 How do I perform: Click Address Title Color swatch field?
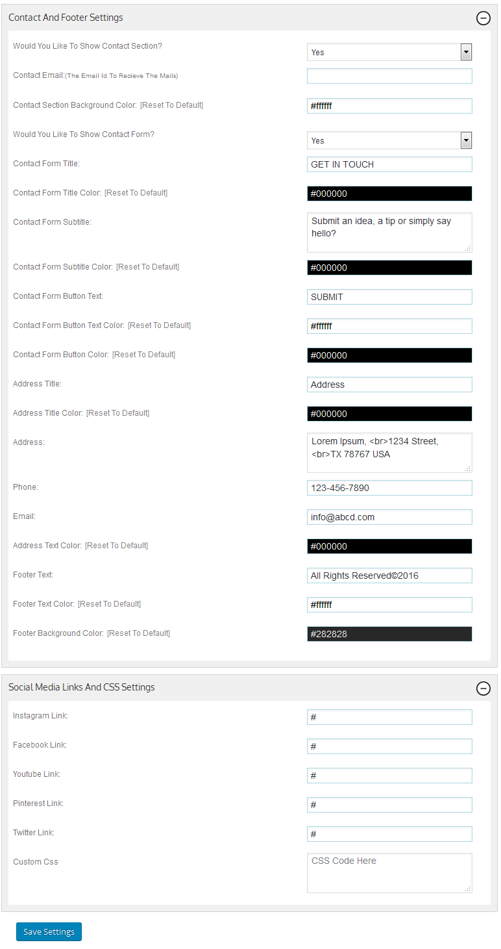[x=389, y=414]
